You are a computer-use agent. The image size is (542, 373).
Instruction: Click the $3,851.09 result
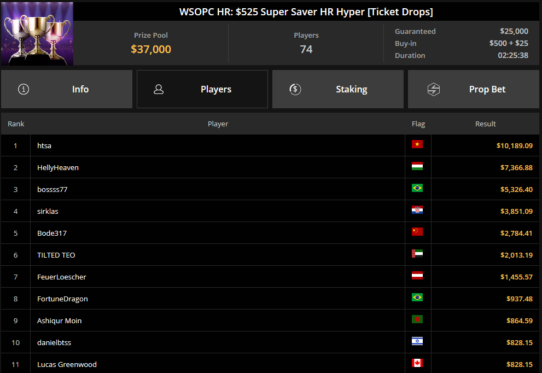click(x=516, y=211)
